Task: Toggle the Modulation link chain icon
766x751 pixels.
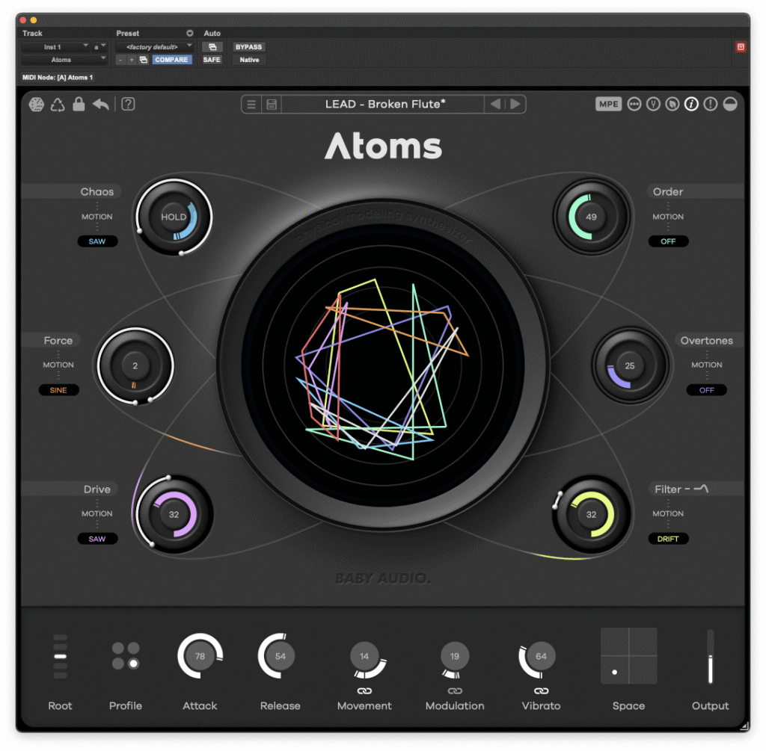Action: coord(455,691)
